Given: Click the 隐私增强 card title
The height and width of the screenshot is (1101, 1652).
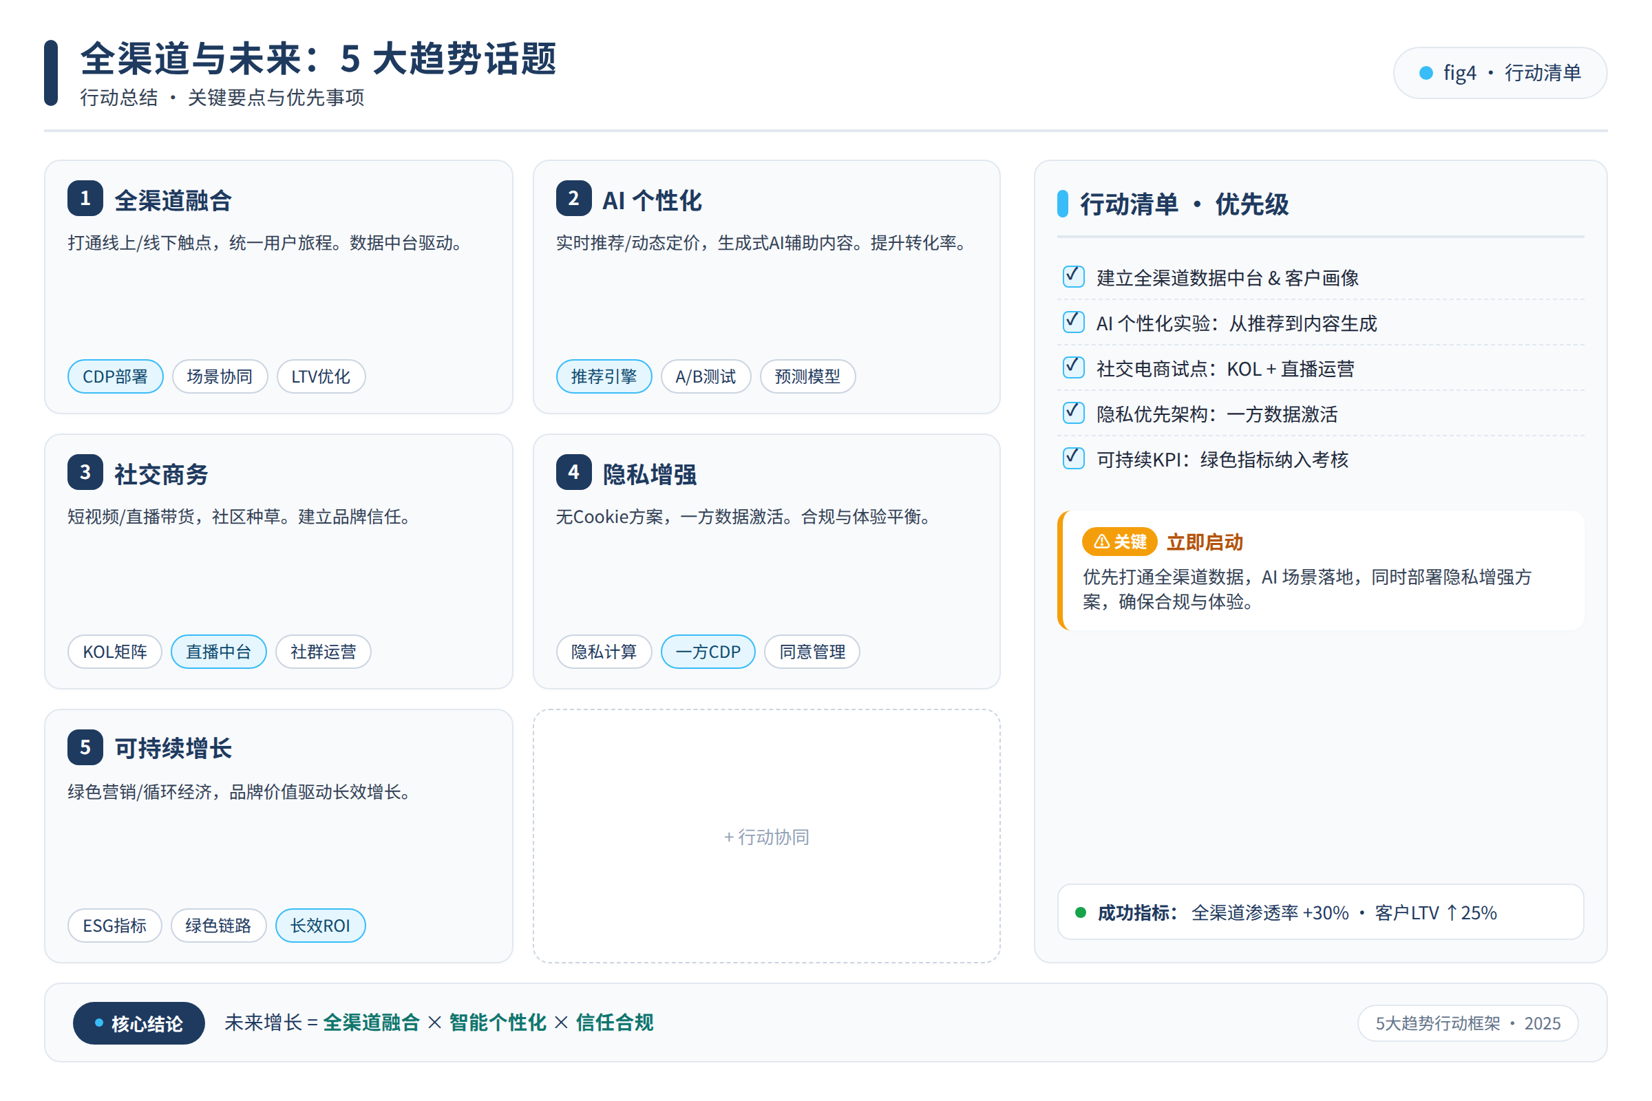Looking at the screenshot, I should tap(650, 474).
